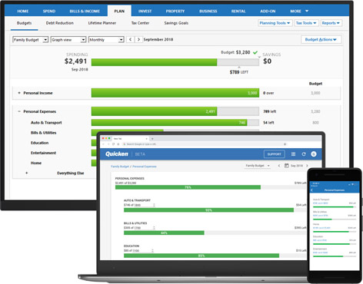The height and width of the screenshot is (284, 363).
Task: Select the Bills & Utilities category row
Action: [x=43, y=133]
